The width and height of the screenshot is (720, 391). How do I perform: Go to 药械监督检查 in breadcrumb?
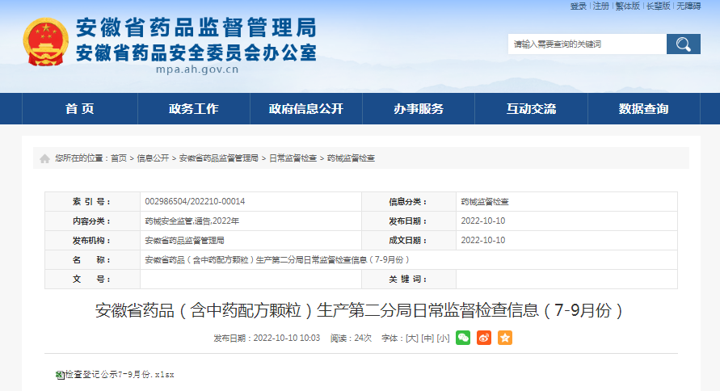(x=351, y=158)
